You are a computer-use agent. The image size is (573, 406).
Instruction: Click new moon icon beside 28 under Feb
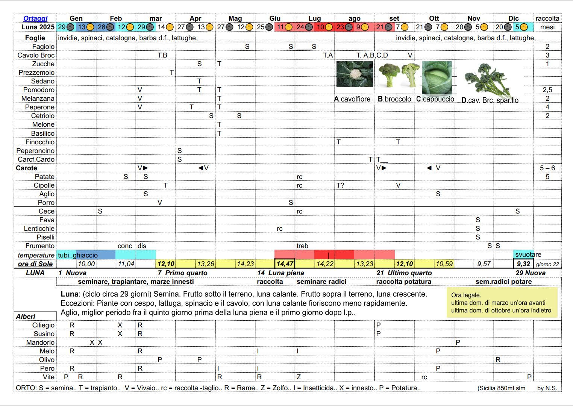(x=110, y=27)
